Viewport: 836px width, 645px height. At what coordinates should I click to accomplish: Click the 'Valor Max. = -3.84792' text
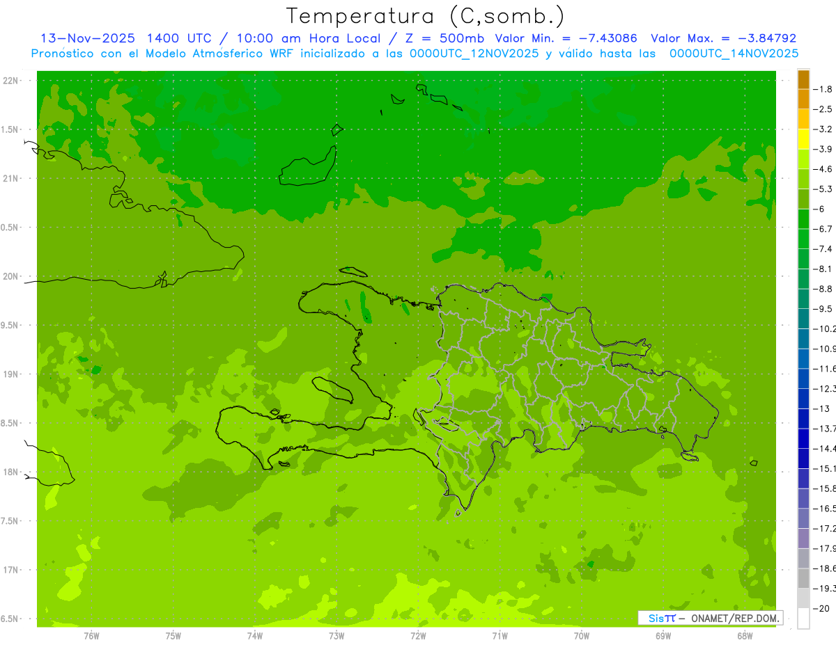point(723,38)
